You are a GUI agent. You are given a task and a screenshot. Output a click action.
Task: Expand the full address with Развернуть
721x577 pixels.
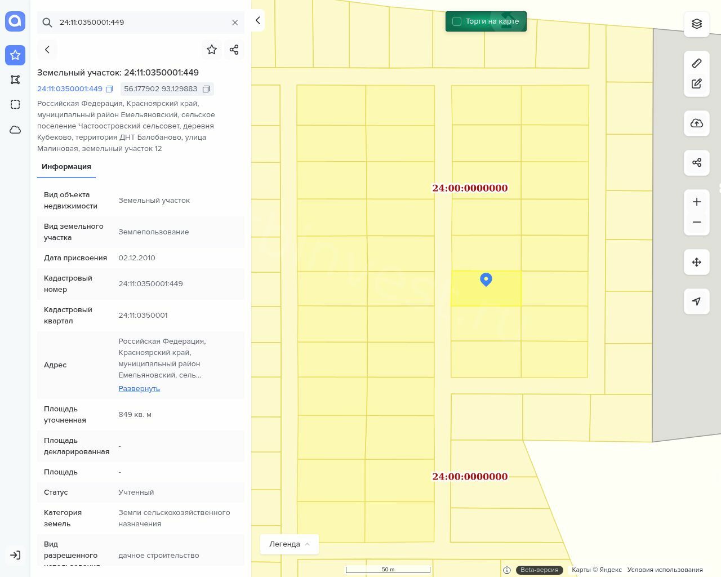coord(139,388)
